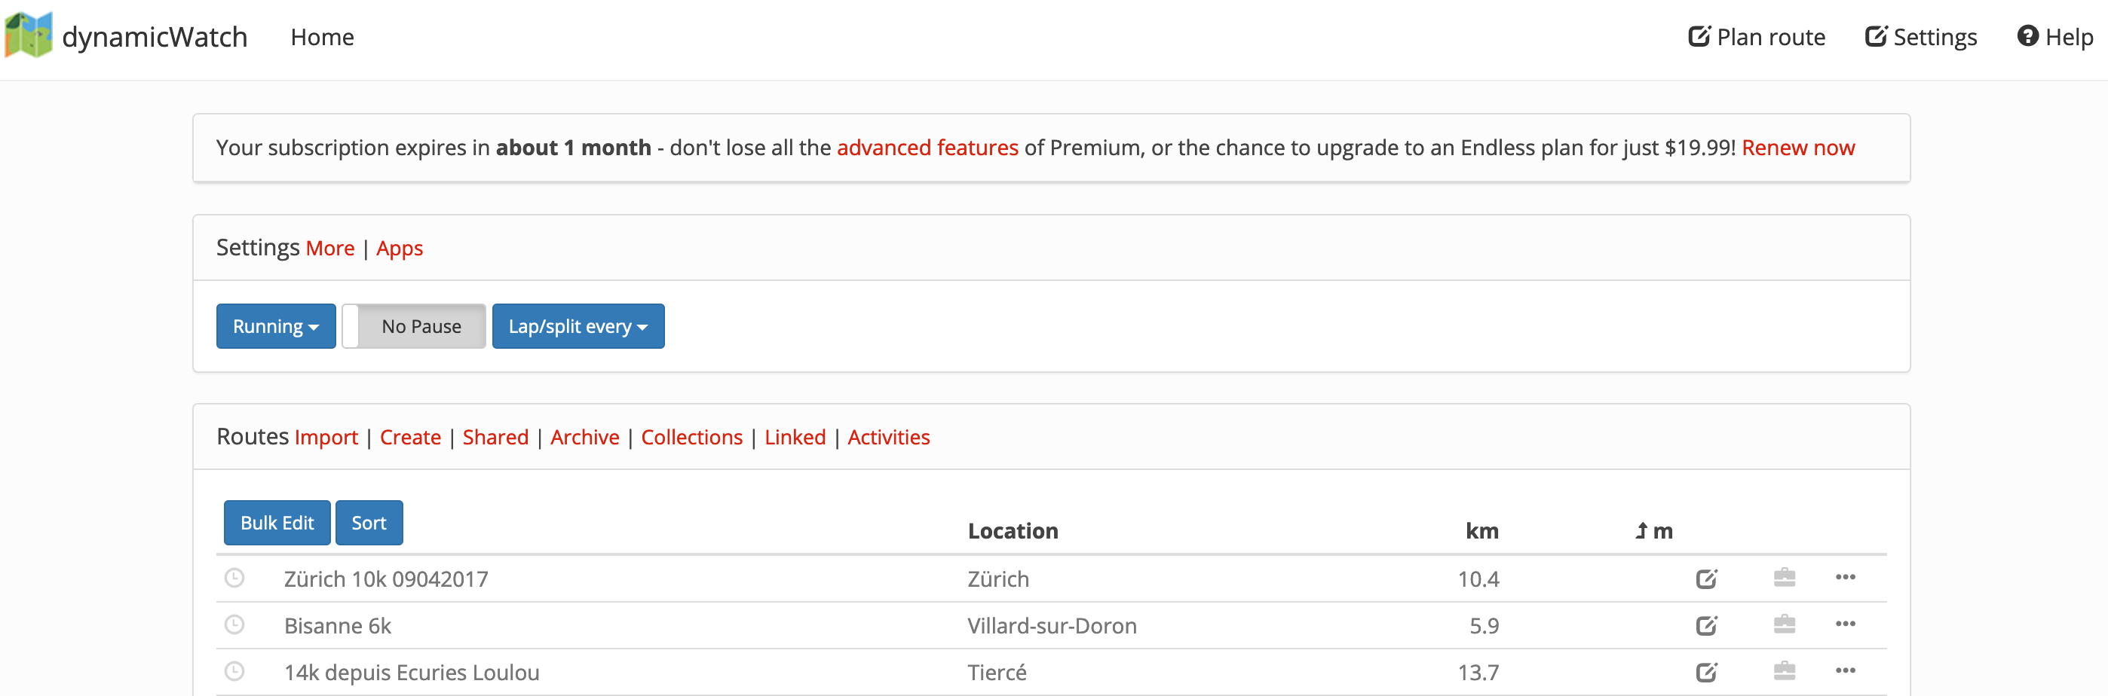This screenshot has width=2108, height=696.
Task: Click briefcase icon for Zürich 10k route
Action: coord(1784,578)
